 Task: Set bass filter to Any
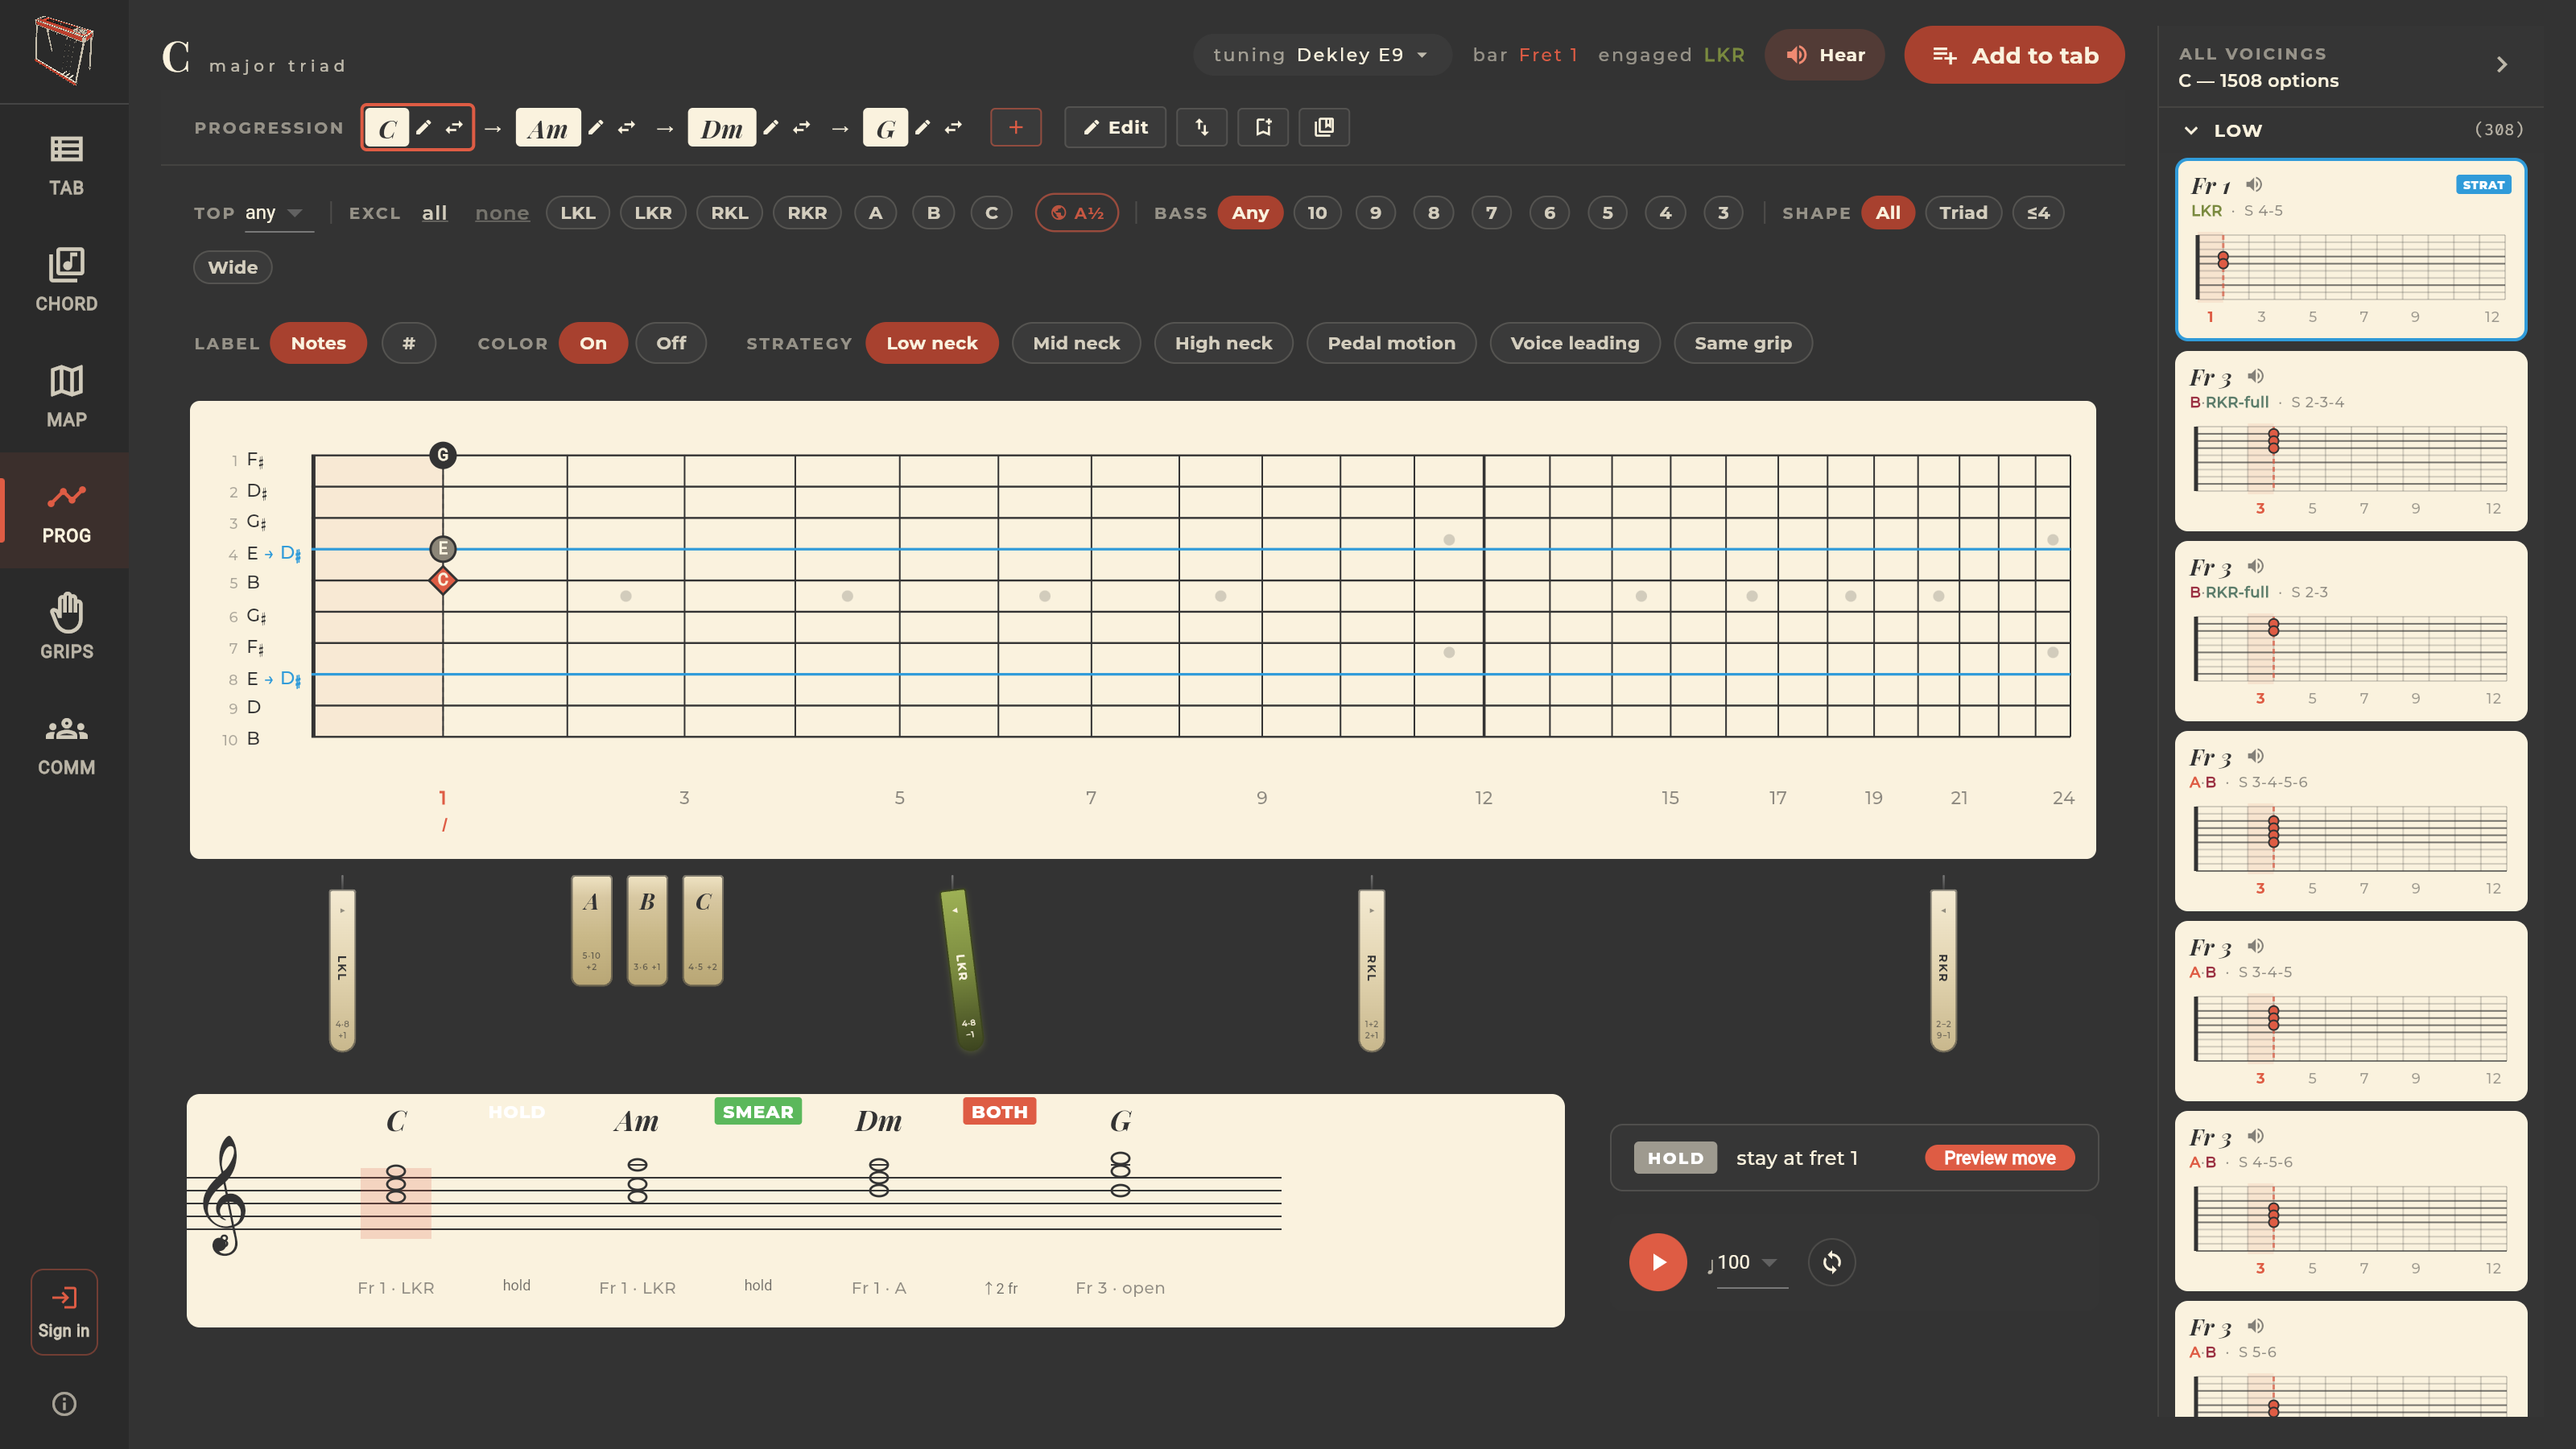1250,213
